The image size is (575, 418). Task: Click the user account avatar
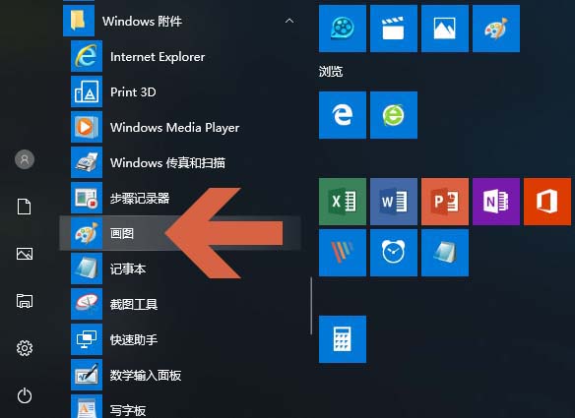(25, 159)
